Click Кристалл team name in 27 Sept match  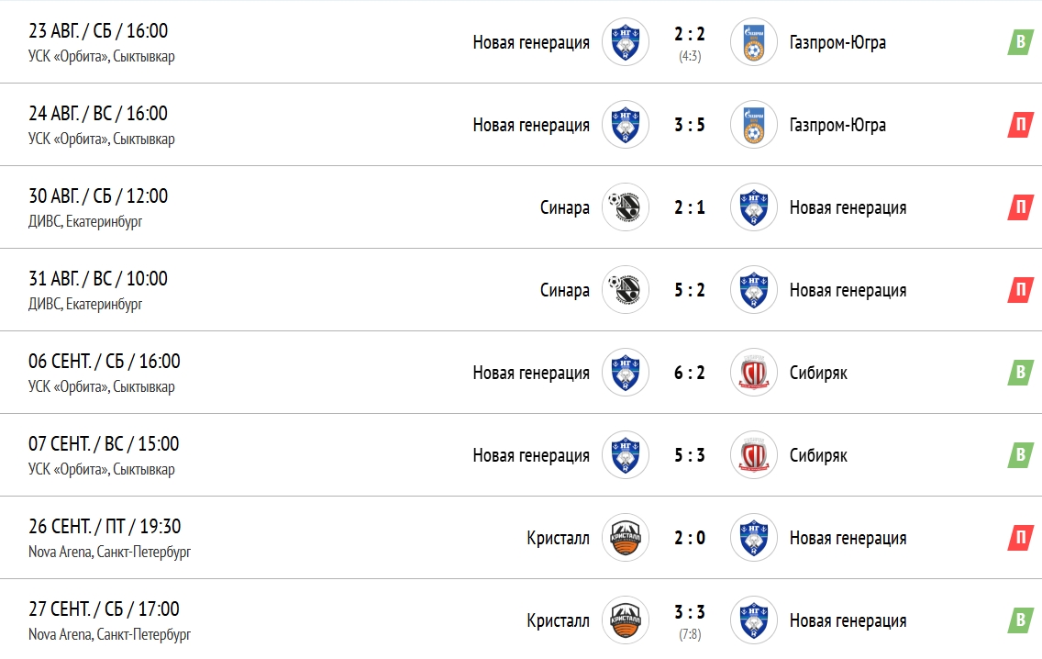tap(559, 620)
